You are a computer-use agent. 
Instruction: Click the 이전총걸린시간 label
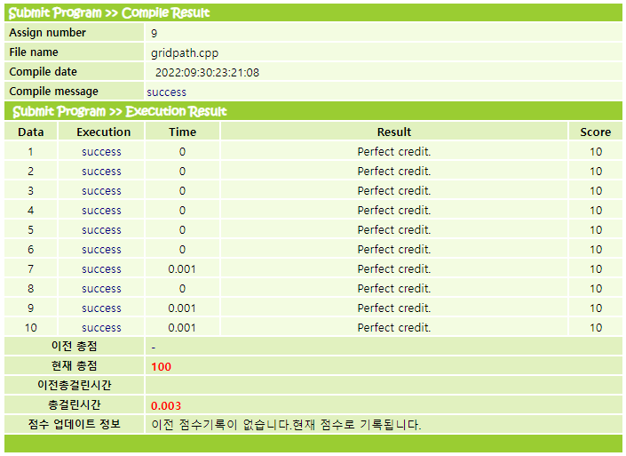75,385
